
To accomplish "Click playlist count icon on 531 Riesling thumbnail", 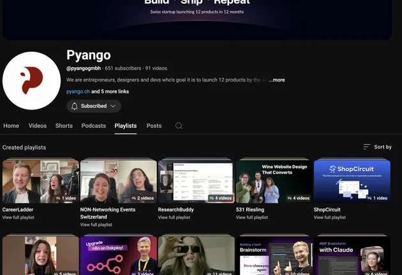I will (290, 198).
